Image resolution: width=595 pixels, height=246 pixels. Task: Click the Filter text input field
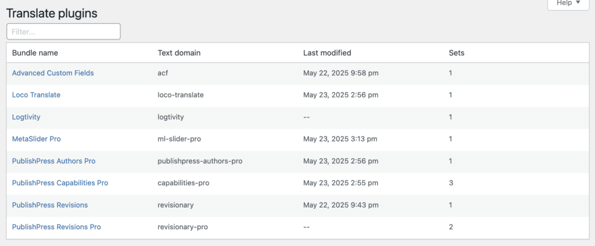63,31
